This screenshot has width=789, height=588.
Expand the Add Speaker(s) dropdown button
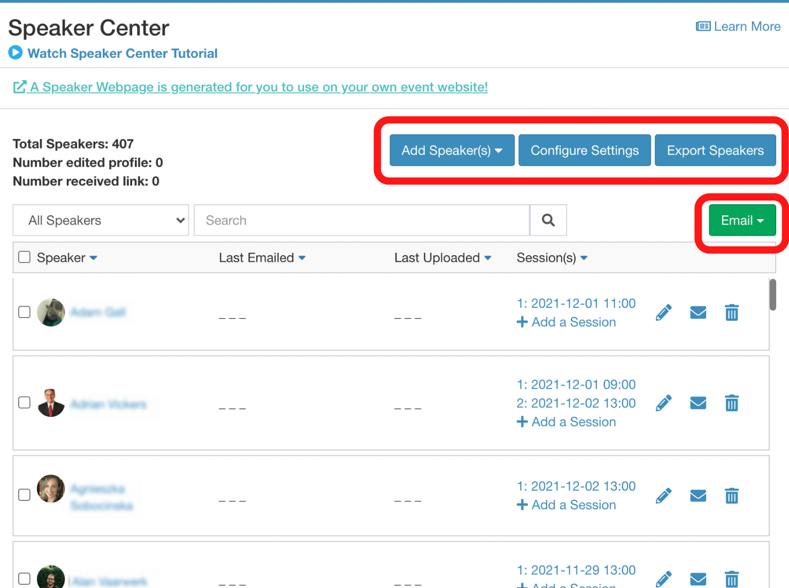tap(451, 150)
